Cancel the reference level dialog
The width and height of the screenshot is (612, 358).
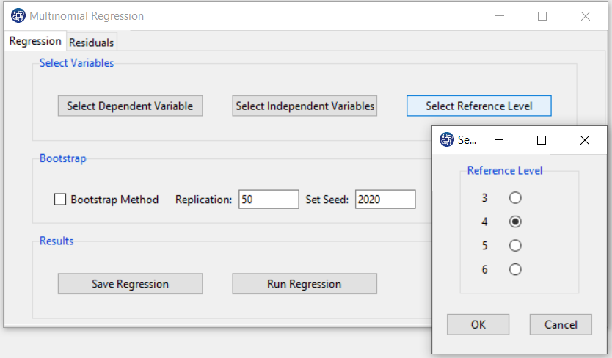[x=561, y=324]
